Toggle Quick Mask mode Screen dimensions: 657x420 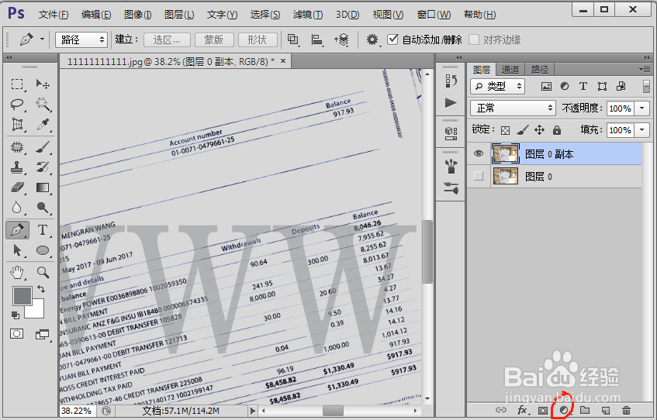pyautogui.click(x=17, y=334)
